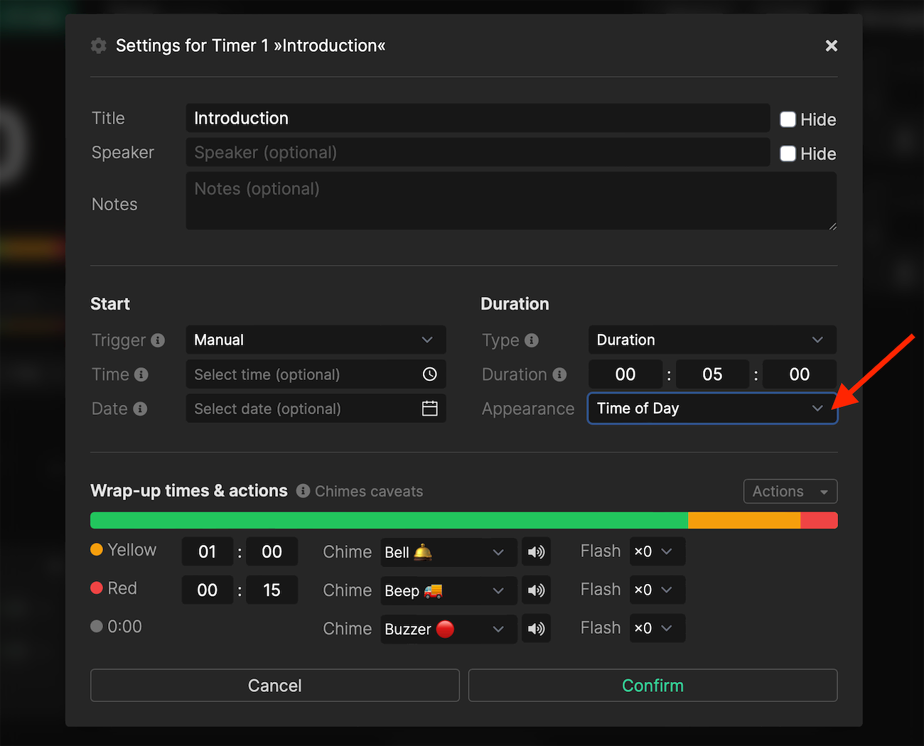Enable Hide checkbox for Speaker
This screenshot has width=924, height=746.
pos(788,153)
